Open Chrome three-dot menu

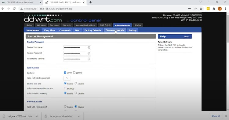226,9
